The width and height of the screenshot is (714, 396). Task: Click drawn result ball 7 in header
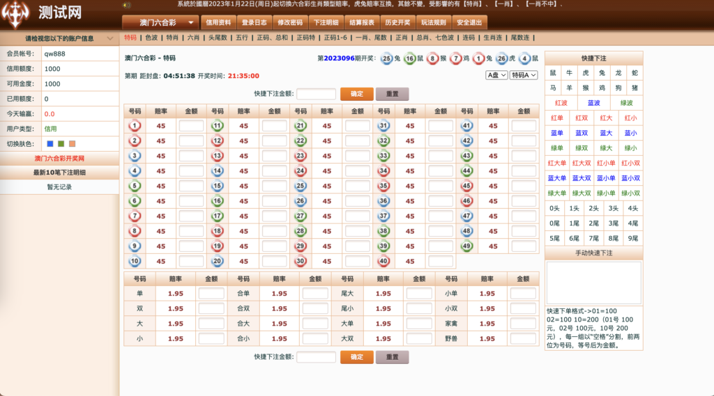[x=455, y=59]
